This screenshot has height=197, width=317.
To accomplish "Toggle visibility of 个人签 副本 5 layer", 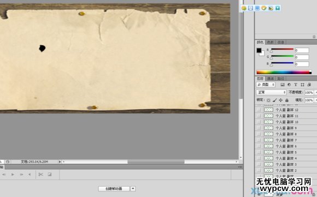I will click(259, 152).
